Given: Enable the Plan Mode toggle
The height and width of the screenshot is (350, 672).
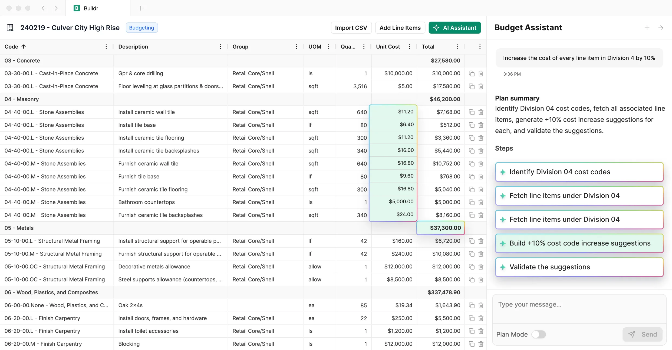Looking at the screenshot, I should pos(539,334).
